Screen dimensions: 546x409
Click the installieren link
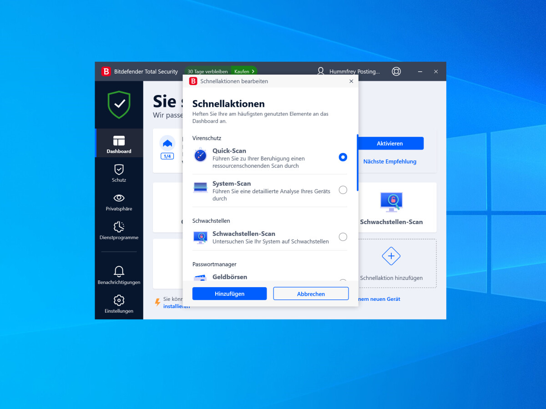coord(177,306)
